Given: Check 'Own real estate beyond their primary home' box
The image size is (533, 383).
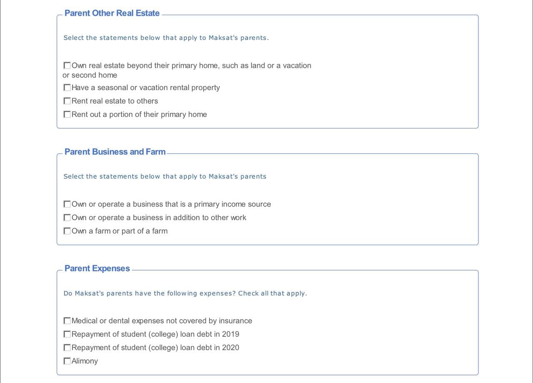Looking at the screenshot, I should pyautogui.click(x=67, y=66).
